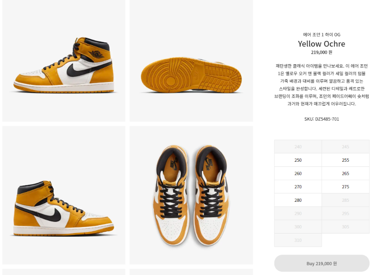Click the unavailable size 310 cell
The height and width of the screenshot is (275, 379).
(x=298, y=240)
